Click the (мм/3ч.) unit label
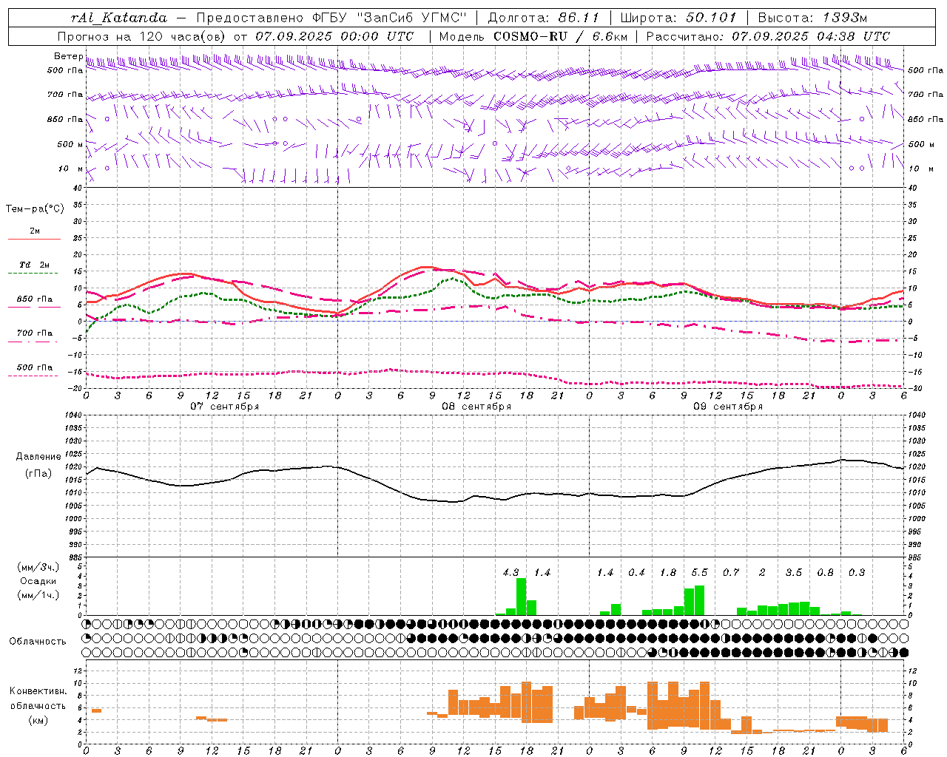Image resolution: width=947 pixels, height=757 pixels. (38, 568)
